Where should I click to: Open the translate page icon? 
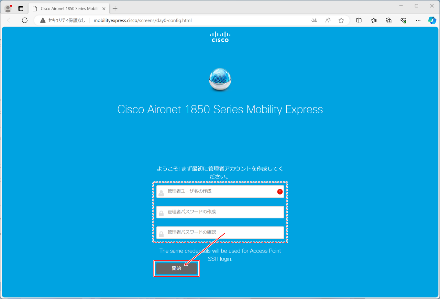314,20
